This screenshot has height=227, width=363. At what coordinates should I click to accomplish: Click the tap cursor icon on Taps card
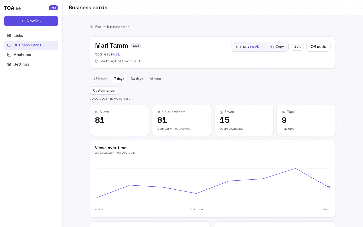[284, 112]
